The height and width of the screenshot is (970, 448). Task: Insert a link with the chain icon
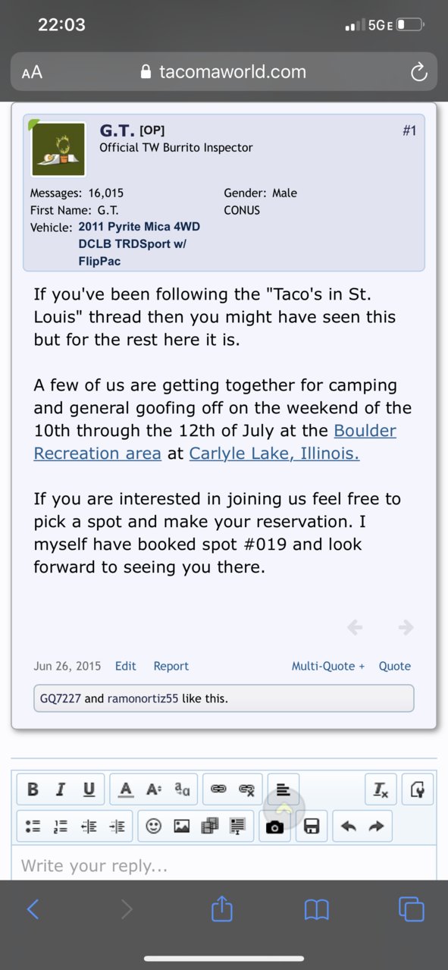[x=218, y=789]
